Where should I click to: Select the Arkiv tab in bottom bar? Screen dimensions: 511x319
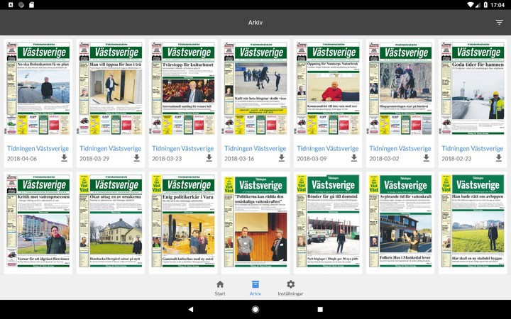click(x=255, y=288)
